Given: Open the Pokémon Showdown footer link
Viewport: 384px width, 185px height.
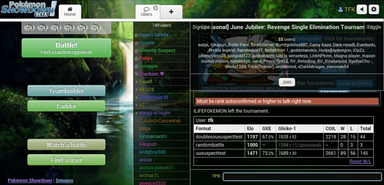Looking at the screenshot, I should click(30, 181).
